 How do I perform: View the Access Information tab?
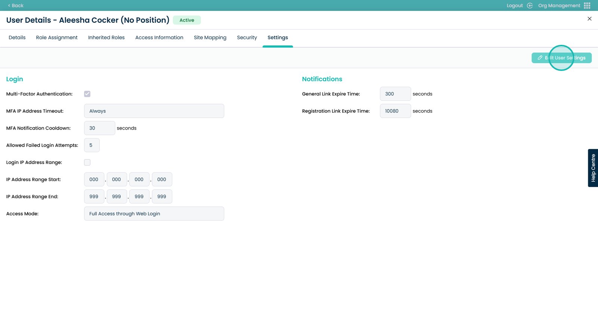(159, 38)
